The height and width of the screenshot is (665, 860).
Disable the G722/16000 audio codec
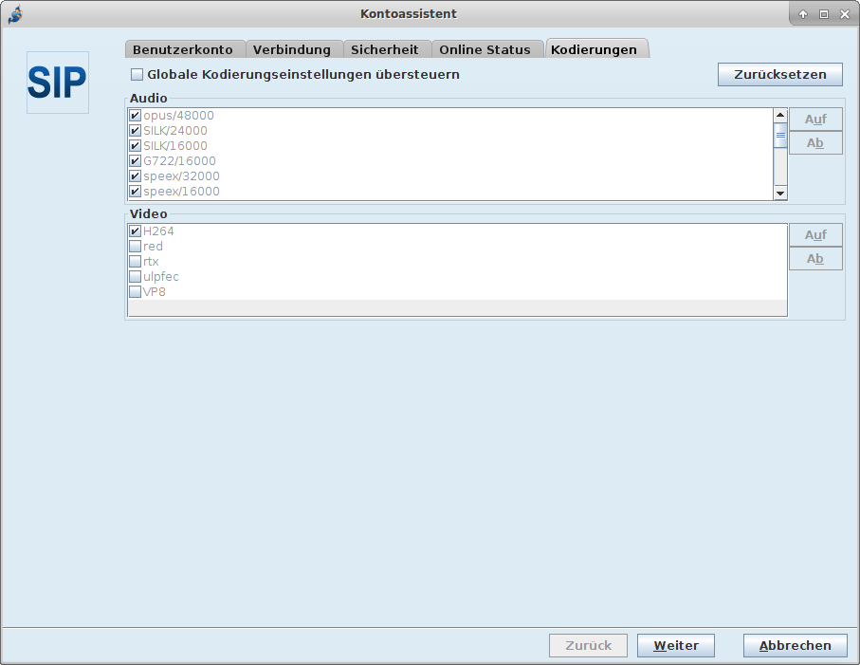[x=135, y=161]
